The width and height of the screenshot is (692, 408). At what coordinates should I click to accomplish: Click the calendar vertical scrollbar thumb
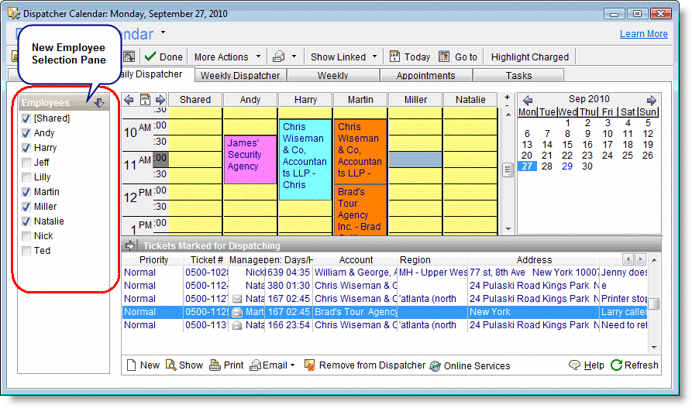click(x=508, y=170)
